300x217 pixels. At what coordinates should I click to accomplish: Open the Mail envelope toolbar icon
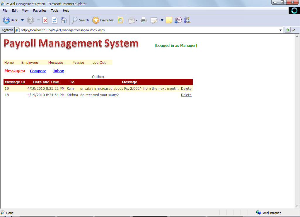132,20
